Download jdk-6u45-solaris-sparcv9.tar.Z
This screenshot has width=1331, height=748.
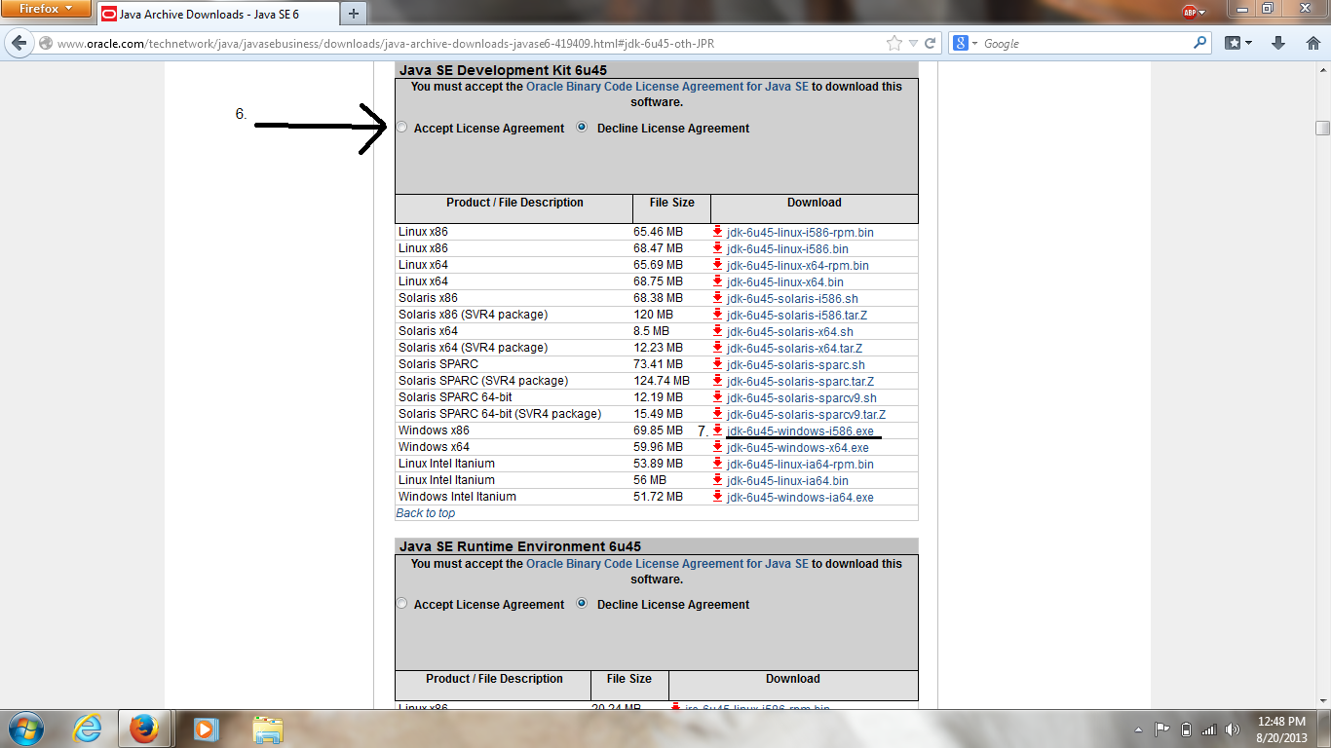coord(806,415)
